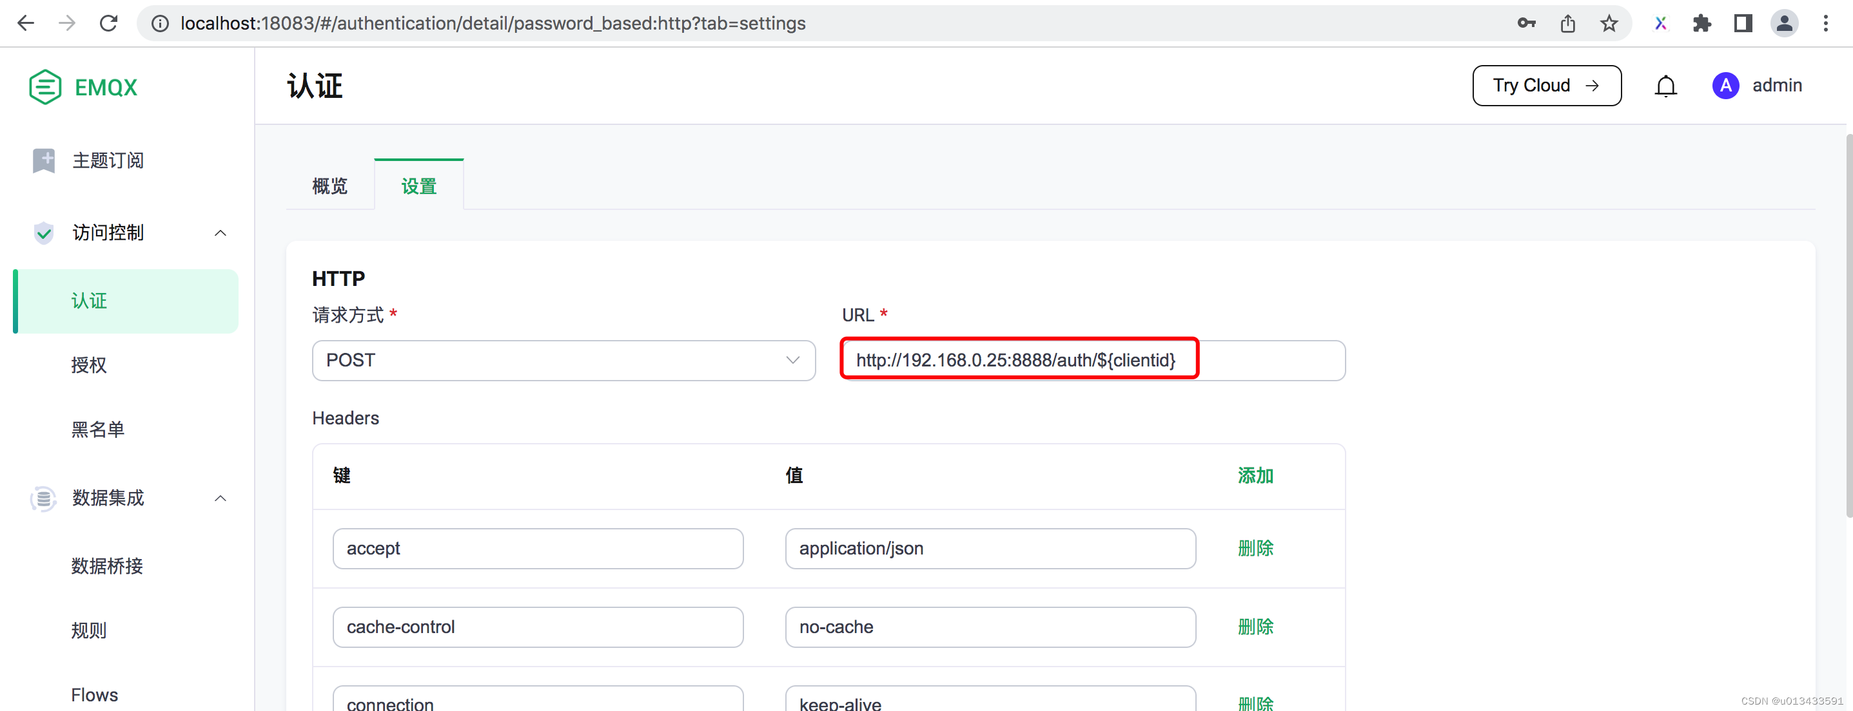Open the request method POST dropdown
This screenshot has height=711, width=1853.
564,361
